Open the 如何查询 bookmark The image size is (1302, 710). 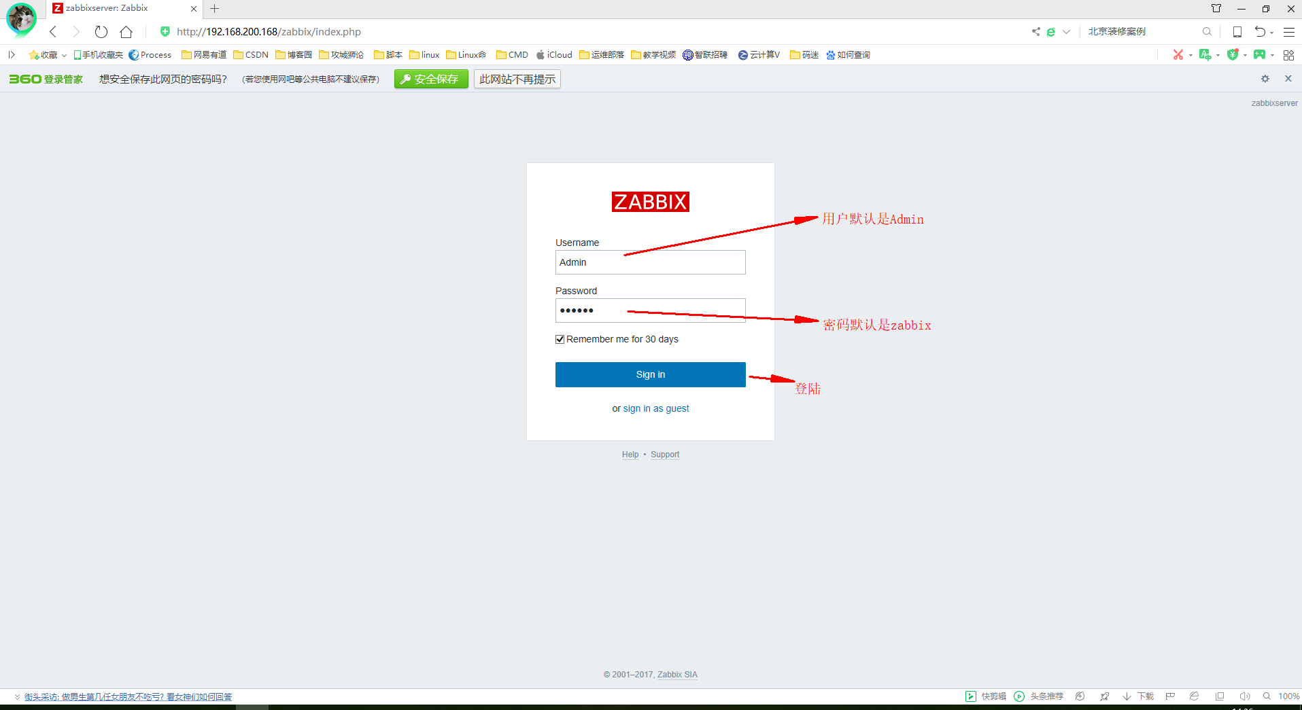[x=848, y=55]
